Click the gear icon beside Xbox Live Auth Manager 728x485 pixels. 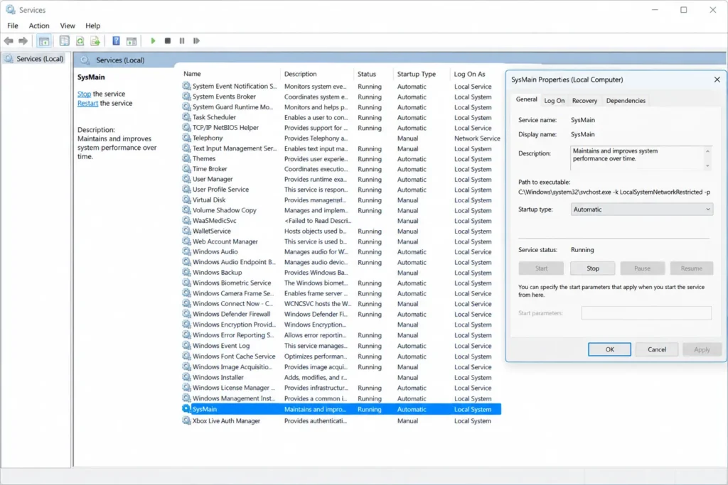[x=186, y=421]
